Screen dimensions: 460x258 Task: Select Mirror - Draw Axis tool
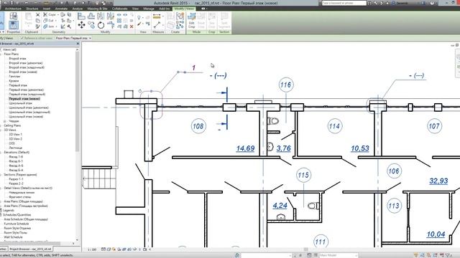(x=111, y=16)
